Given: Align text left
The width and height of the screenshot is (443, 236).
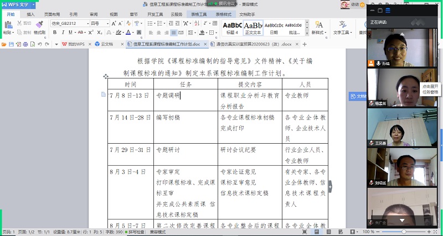Looking at the screenshot, I should [151, 33].
